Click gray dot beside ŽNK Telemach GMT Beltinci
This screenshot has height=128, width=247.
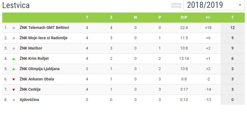[14, 28]
